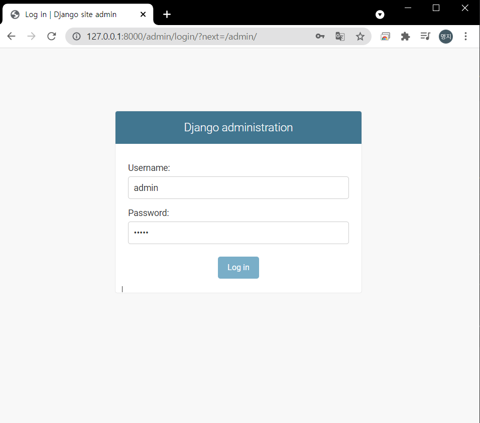Bookmark this page with the star
Image resolution: width=480 pixels, height=423 pixels.
point(360,37)
